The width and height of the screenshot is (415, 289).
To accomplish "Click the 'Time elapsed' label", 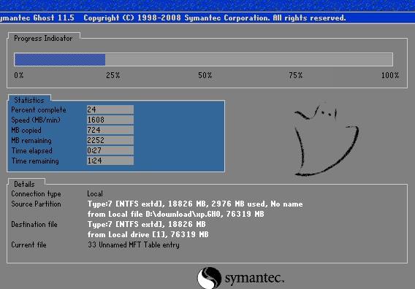I will 31,151.
